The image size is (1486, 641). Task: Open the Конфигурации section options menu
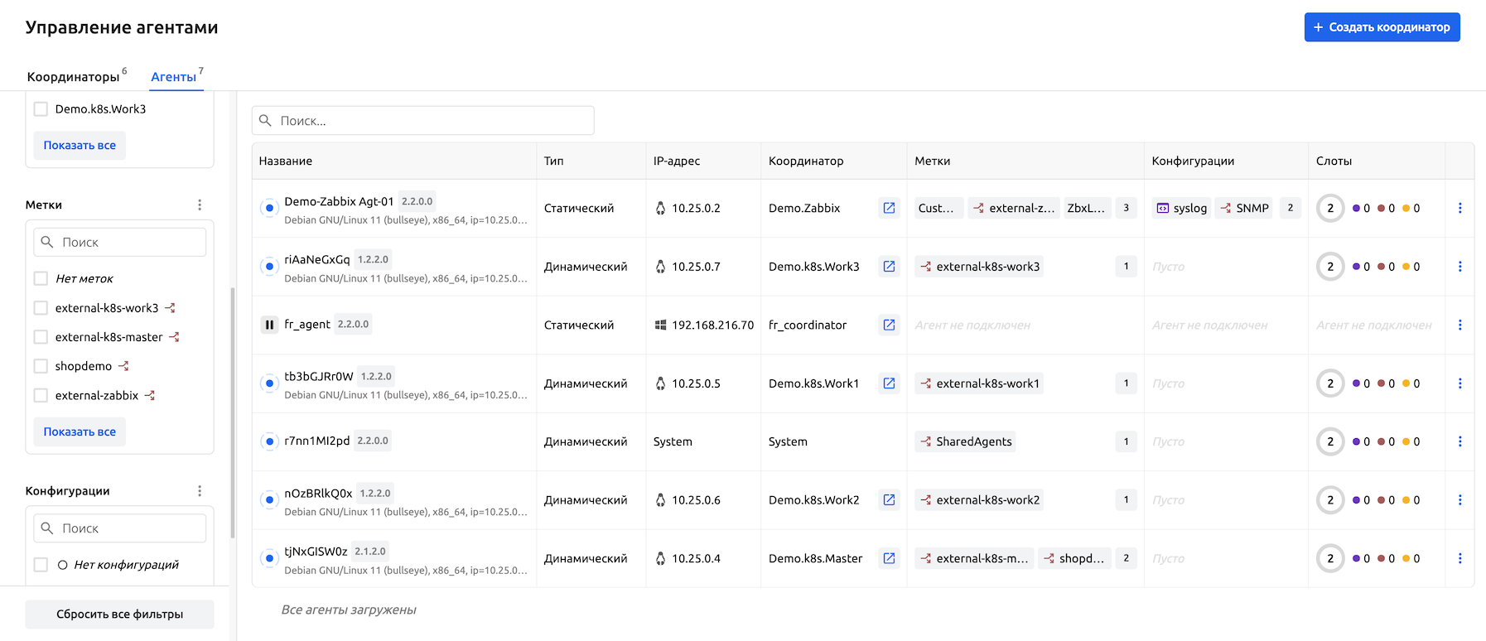(x=200, y=491)
